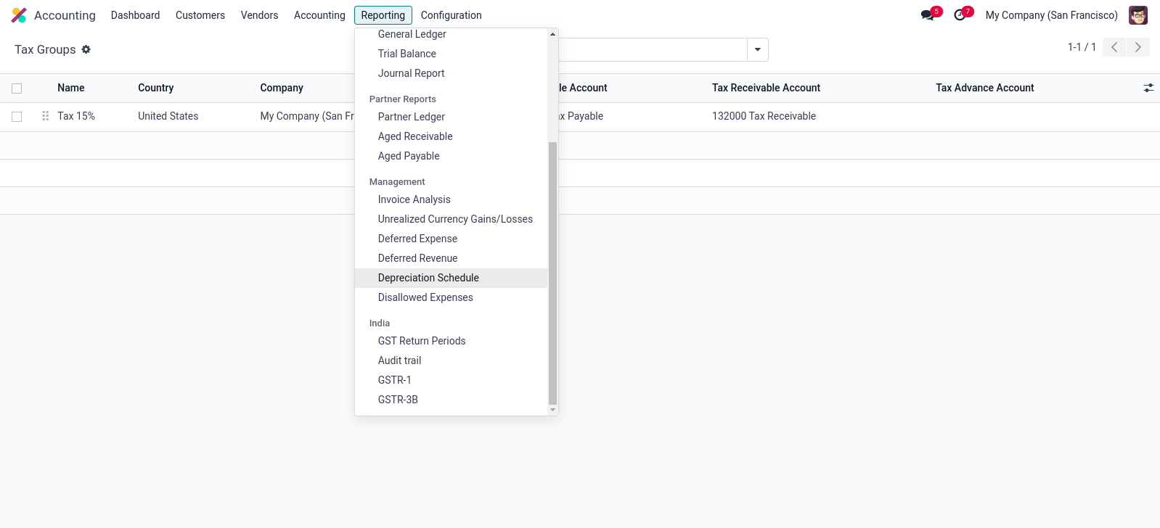Click the drag handle on Tax 15% row
The width and height of the screenshot is (1160, 528).
point(46,116)
